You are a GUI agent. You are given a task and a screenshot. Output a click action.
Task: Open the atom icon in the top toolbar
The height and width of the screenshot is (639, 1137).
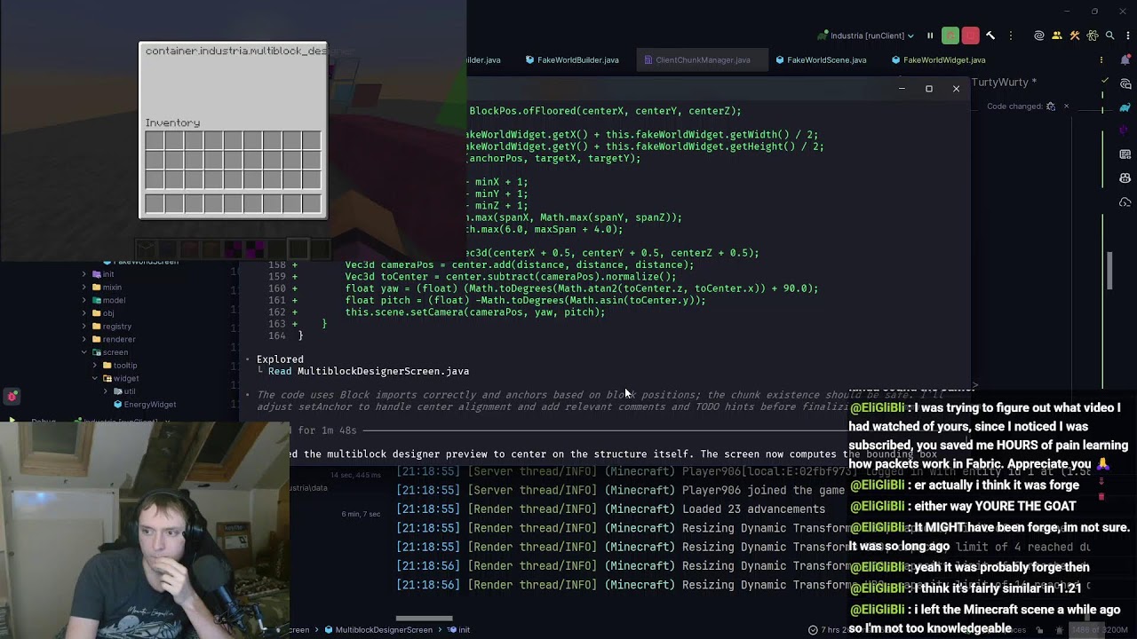tap(1093, 35)
